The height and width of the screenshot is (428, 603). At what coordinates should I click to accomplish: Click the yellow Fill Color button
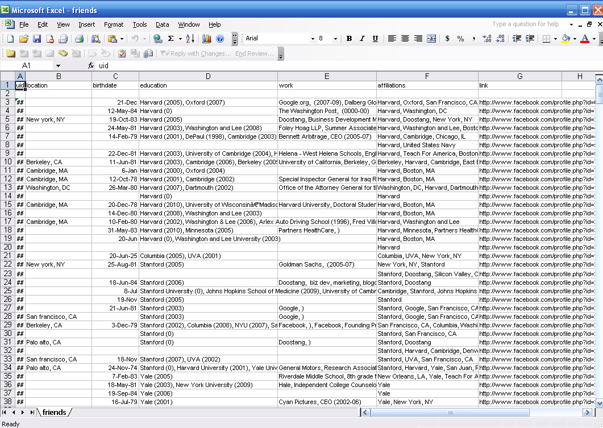pyautogui.click(x=565, y=39)
